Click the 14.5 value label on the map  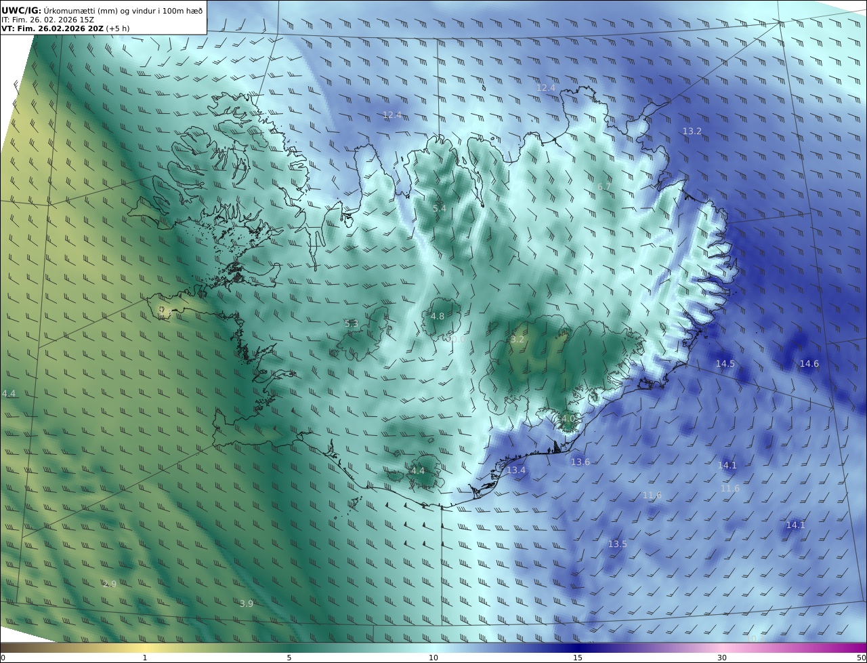pyautogui.click(x=725, y=363)
